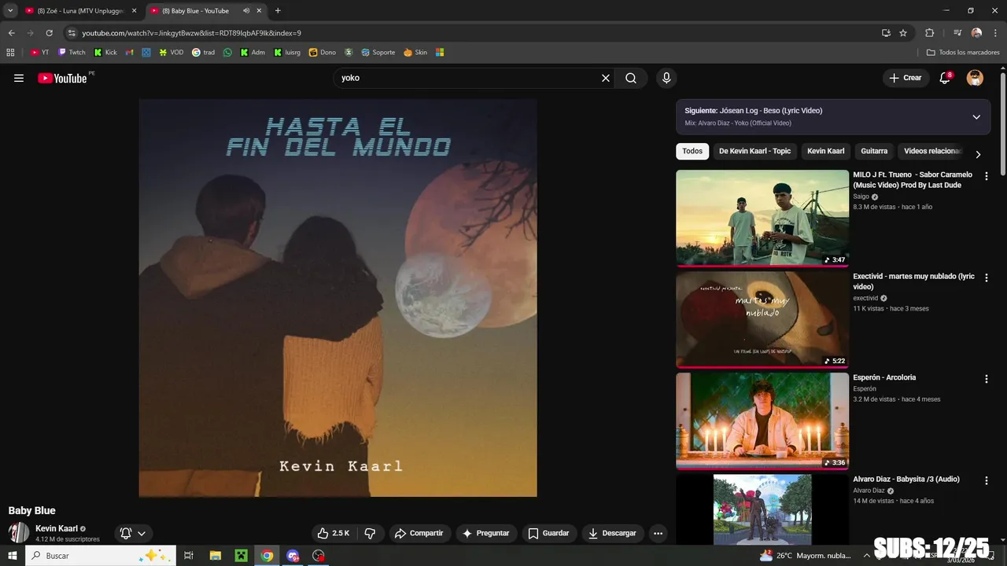Screen dimensions: 1007x566
Task: Open the YouTube guide hamburger menu
Action: [x=19, y=78]
